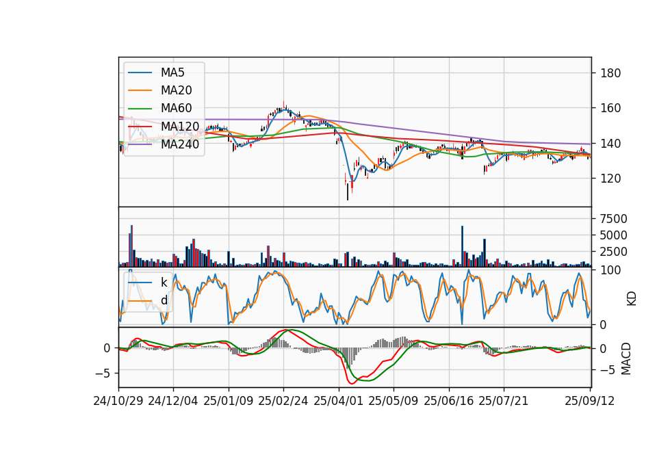657x472 pixels.
Task: Click the 25/02/24 date axis label
Action: (x=283, y=401)
